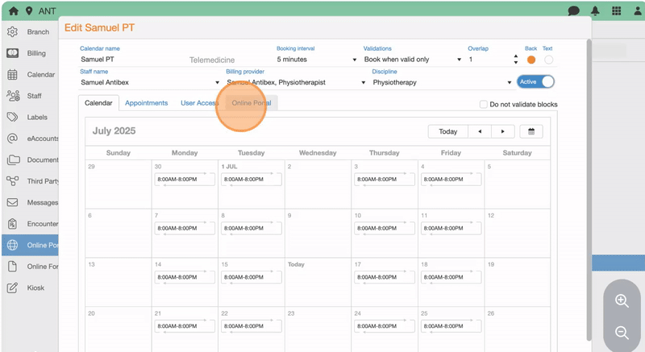This screenshot has height=352, width=645.
Task: Open the chat bubble icon
Action: (x=573, y=11)
